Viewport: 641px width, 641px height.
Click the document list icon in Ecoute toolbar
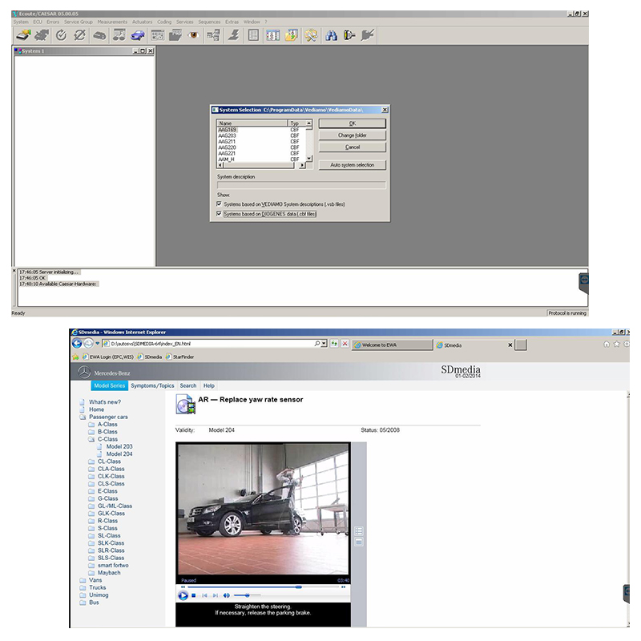click(x=253, y=35)
